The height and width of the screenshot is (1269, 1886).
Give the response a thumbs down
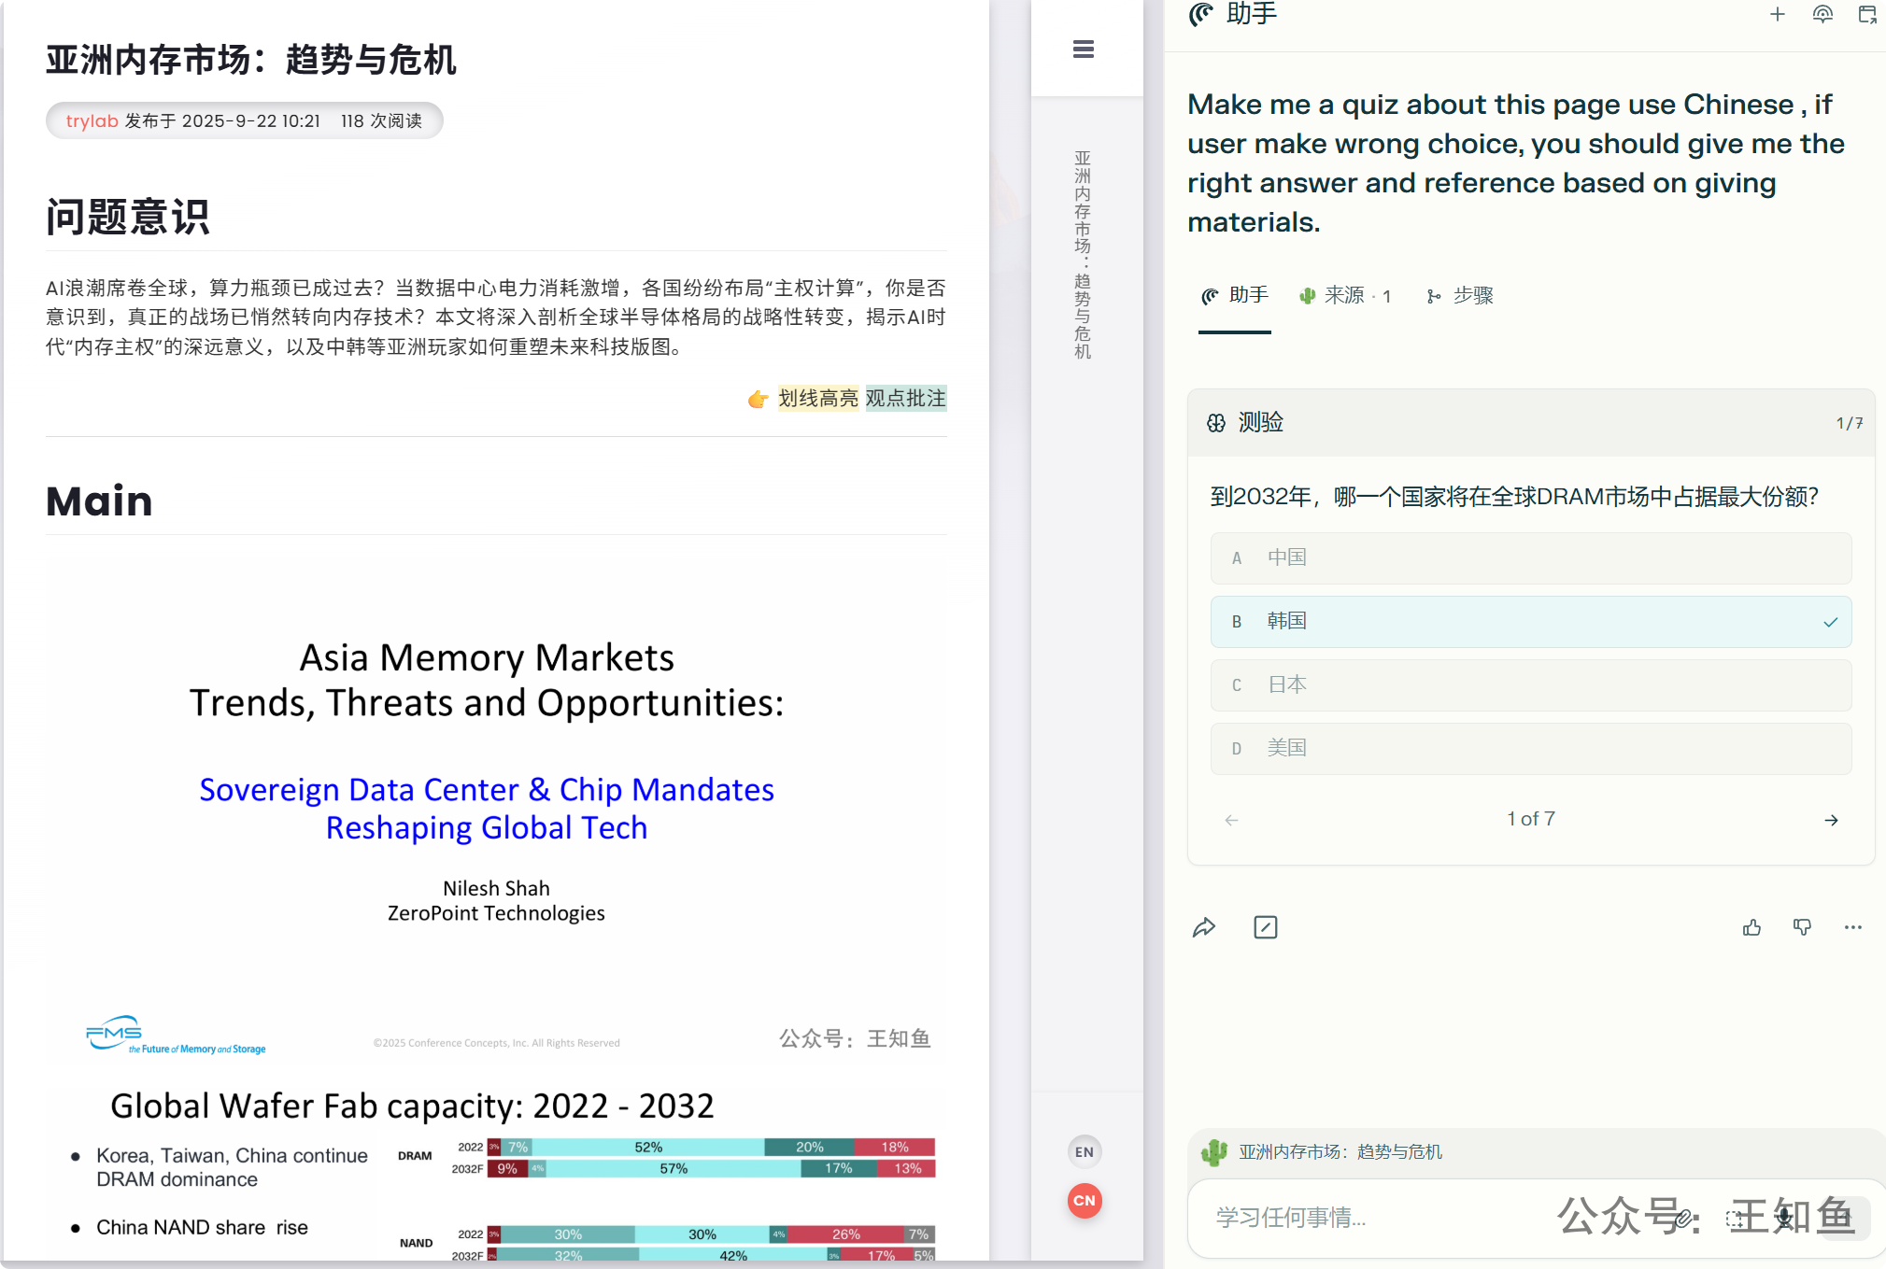[1802, 927]
